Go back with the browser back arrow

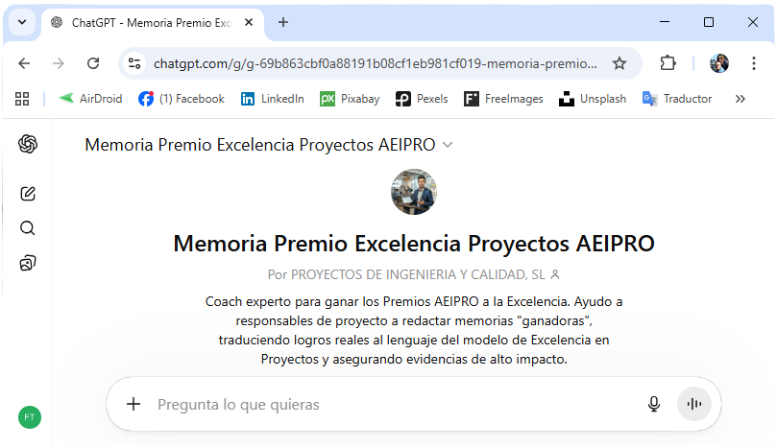(x=24, y=63)
